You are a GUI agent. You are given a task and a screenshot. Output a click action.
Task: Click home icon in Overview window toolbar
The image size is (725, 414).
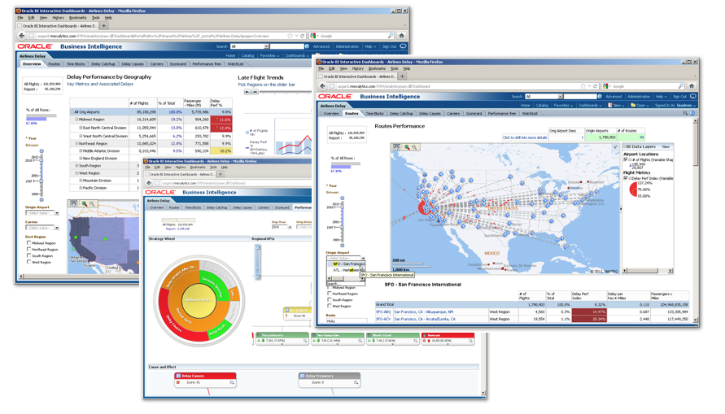tap(401, 36)
